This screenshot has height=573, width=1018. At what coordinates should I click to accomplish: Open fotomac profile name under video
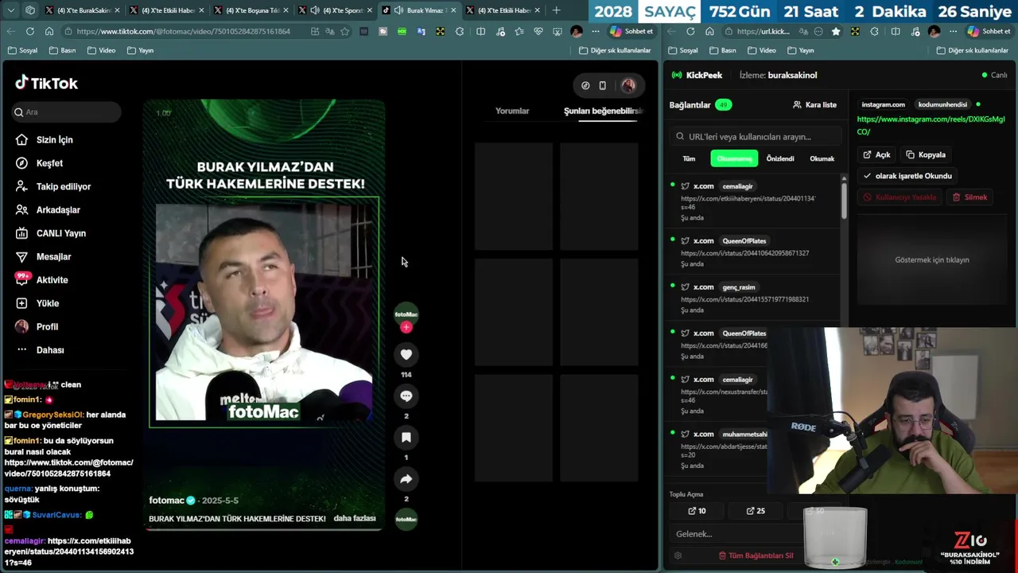click(x=166, y=501)
